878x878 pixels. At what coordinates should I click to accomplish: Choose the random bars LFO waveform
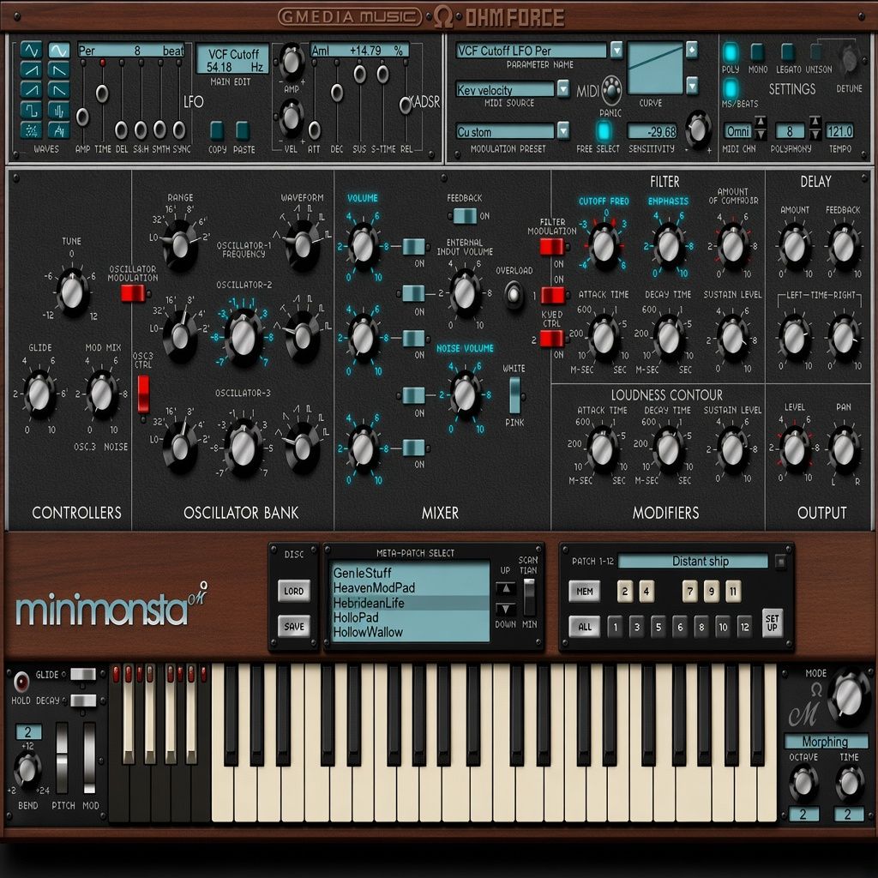[58, 111]
